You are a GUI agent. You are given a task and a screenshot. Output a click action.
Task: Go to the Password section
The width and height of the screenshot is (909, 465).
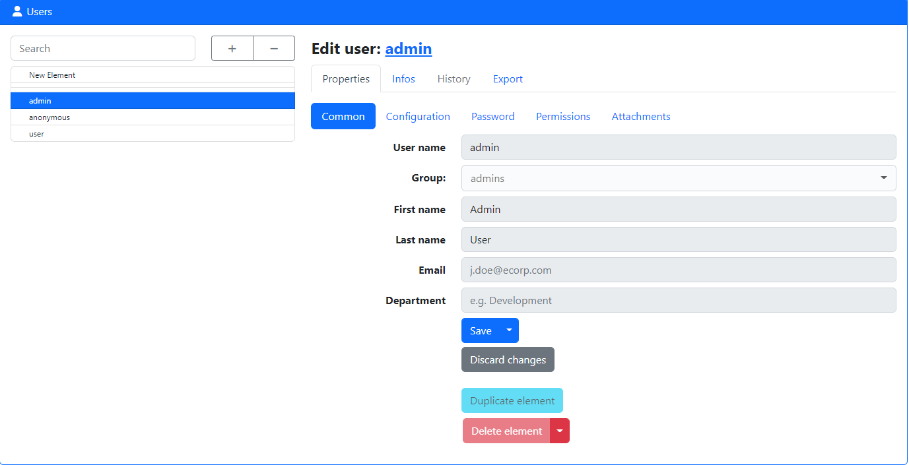tap(492, 116)
